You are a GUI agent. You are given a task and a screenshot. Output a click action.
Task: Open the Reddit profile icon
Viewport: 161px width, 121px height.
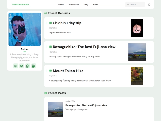coord(28,66)
